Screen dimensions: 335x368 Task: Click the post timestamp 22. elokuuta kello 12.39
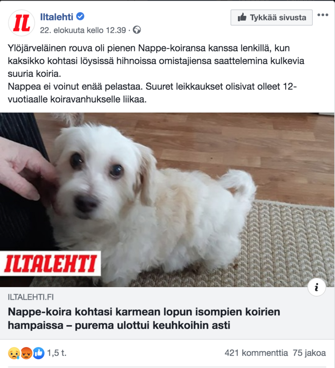[x=83, y=30]
